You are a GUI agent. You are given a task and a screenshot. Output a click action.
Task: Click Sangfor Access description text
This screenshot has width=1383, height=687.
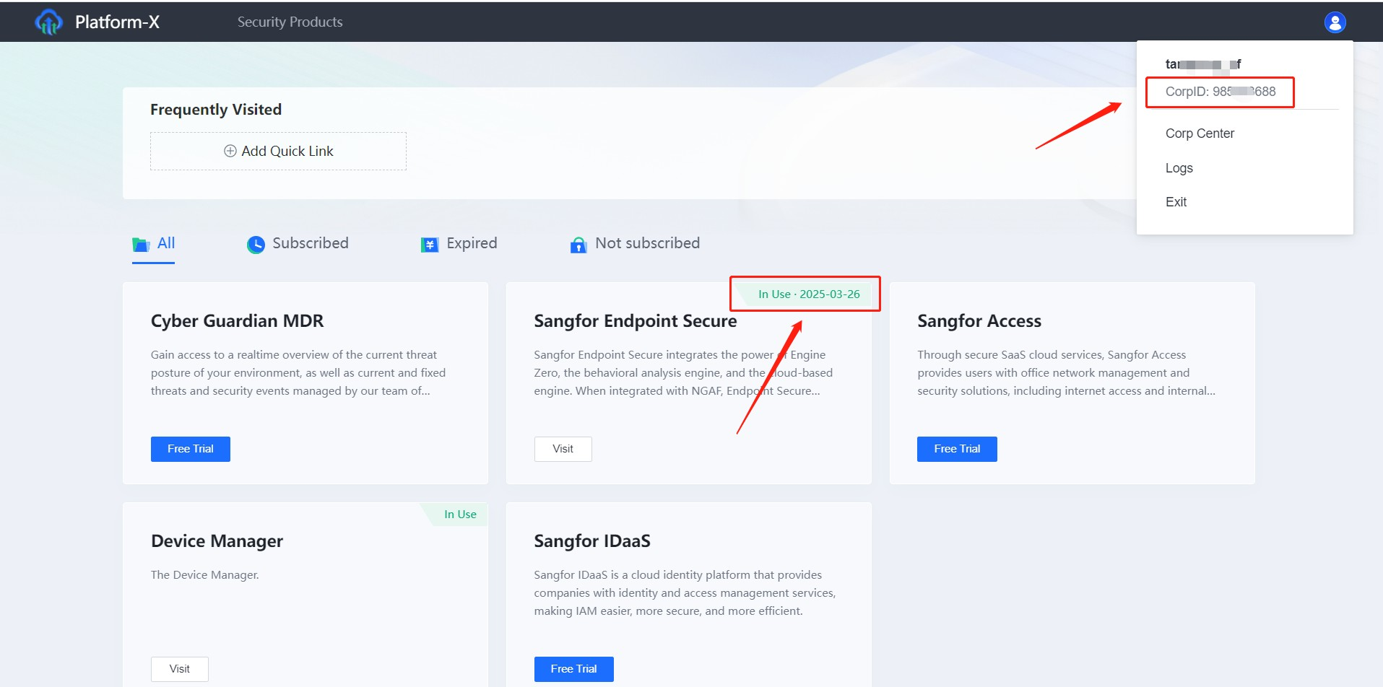tap(1066, 373)
